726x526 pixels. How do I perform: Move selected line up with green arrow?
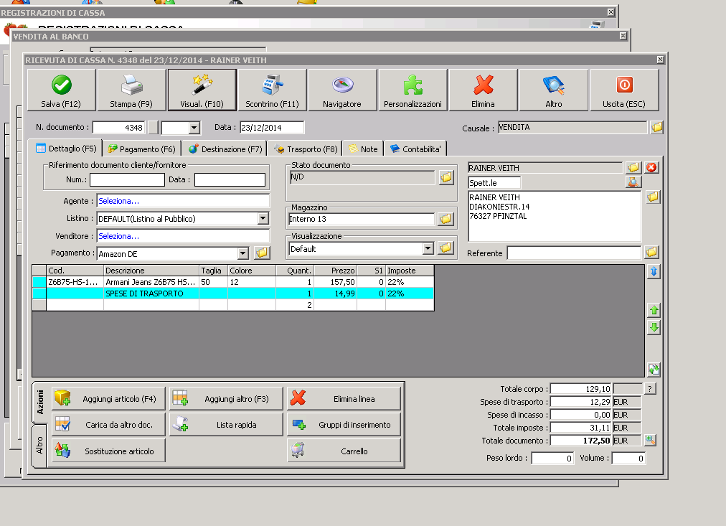(654, 311)
